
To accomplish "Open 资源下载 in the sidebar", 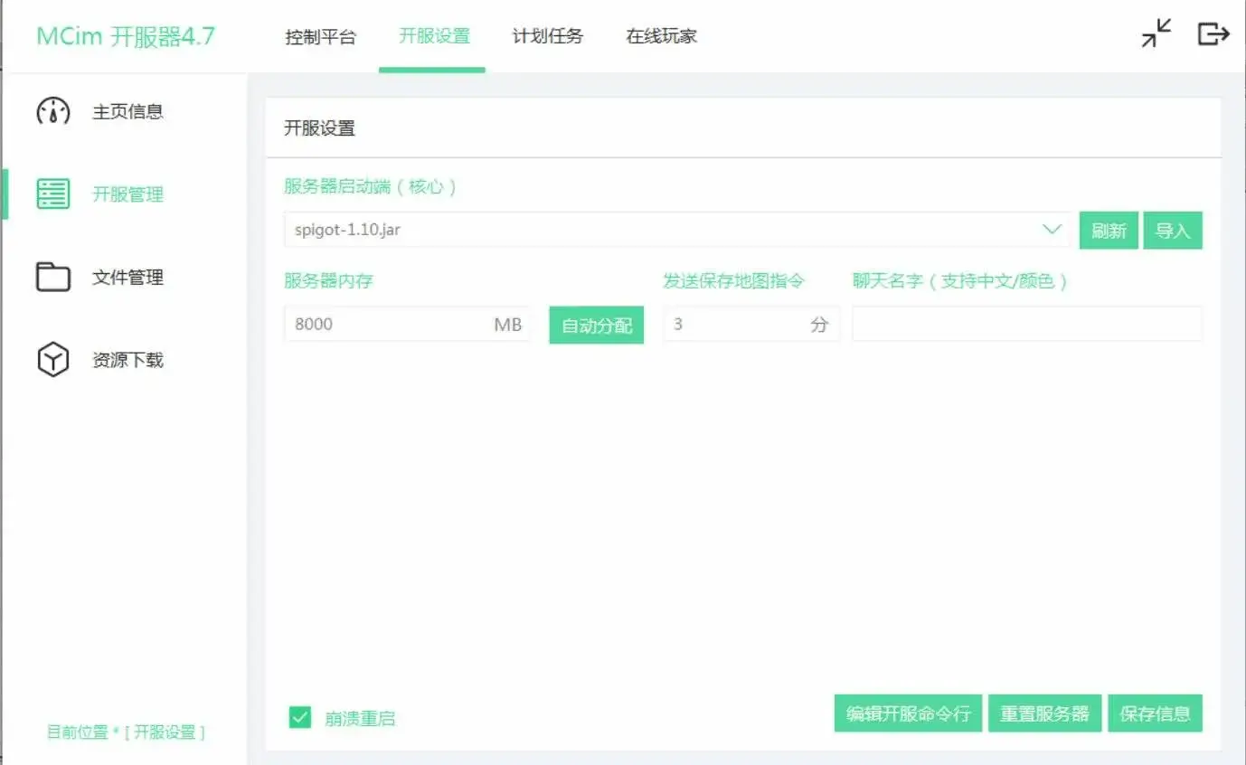I will pyautogui.click(x=127, y=360).
